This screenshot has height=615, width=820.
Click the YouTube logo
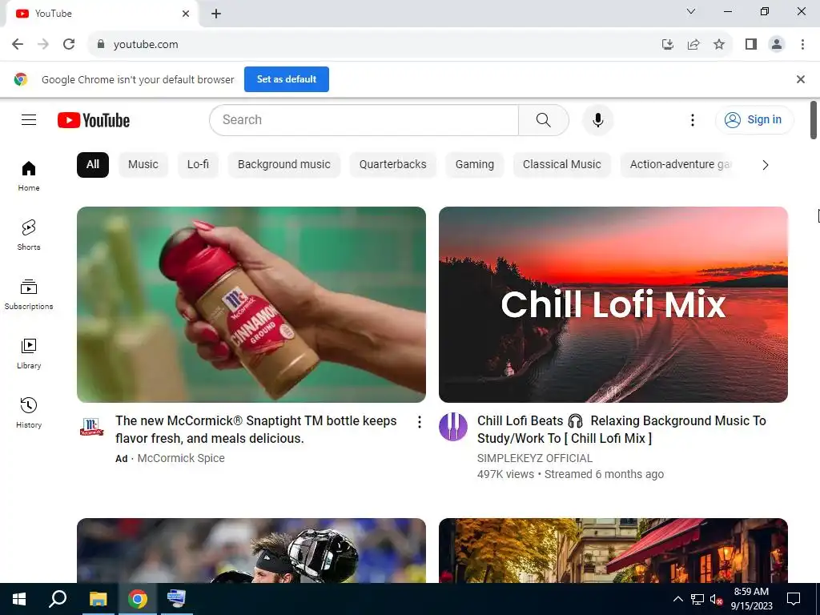tap(94, 120)
